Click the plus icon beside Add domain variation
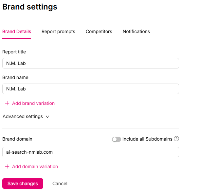 pos(7,166)
